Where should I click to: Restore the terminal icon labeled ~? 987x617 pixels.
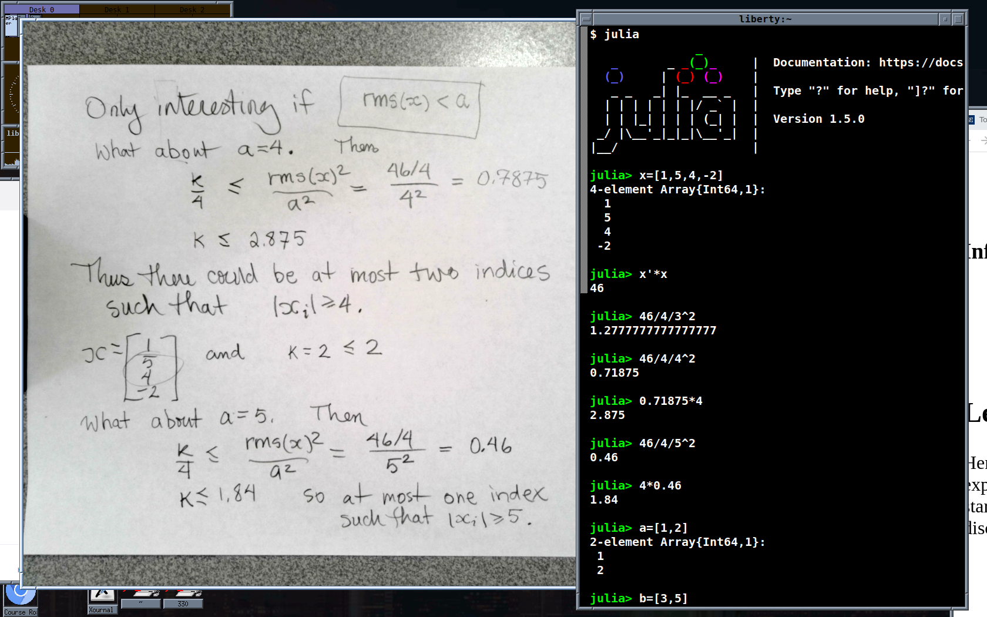pos(141,593)
